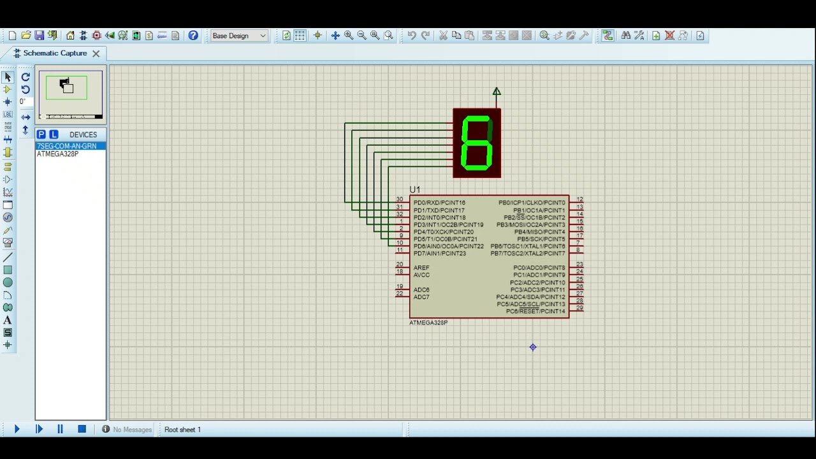Click the rotation angle field
Viewport: 816px width, 459px height.
[x=25, y=102]
